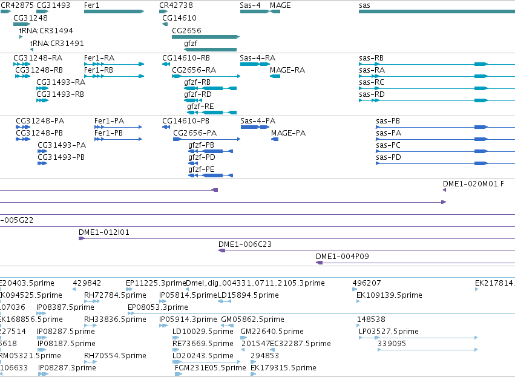Select protein gfzf-PB
This screenshot has width=515, height=377.
(x=211, y=151)
